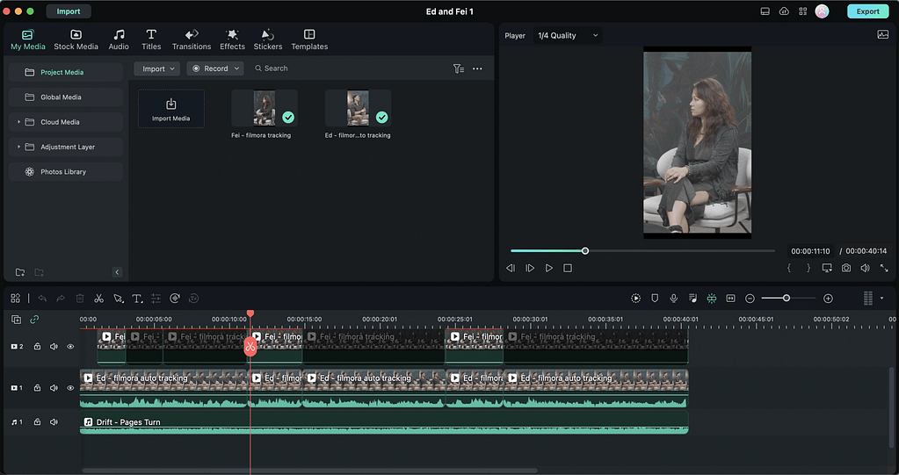Click the timeline zoom slider handle
The width and height of the screenshot is (899, 475).
[787, 299]
